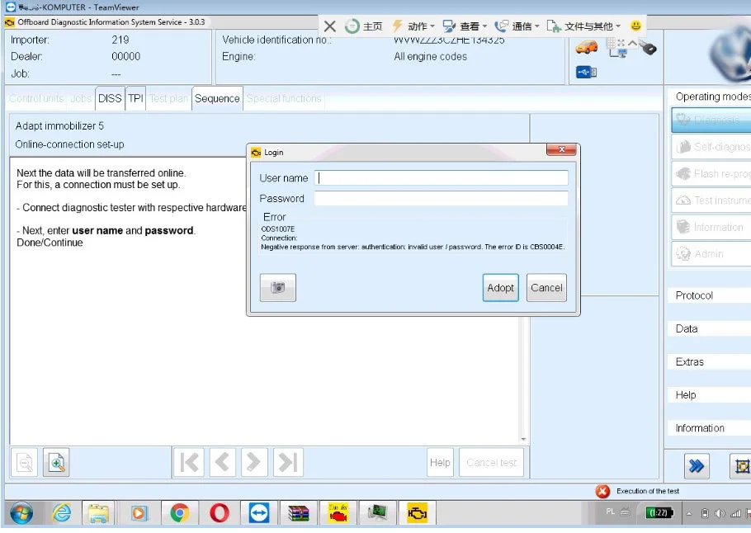Jump to last step navigation button
This screenshot has height=533, width=751.
(x=288, y=463)
